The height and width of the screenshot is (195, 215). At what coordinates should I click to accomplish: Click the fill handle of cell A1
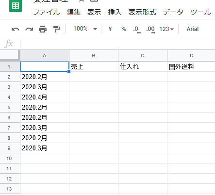tap(69, 71)
